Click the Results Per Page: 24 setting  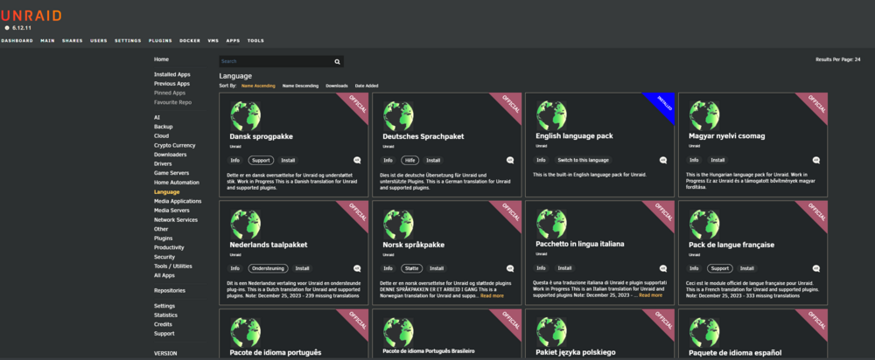(837, 59)
